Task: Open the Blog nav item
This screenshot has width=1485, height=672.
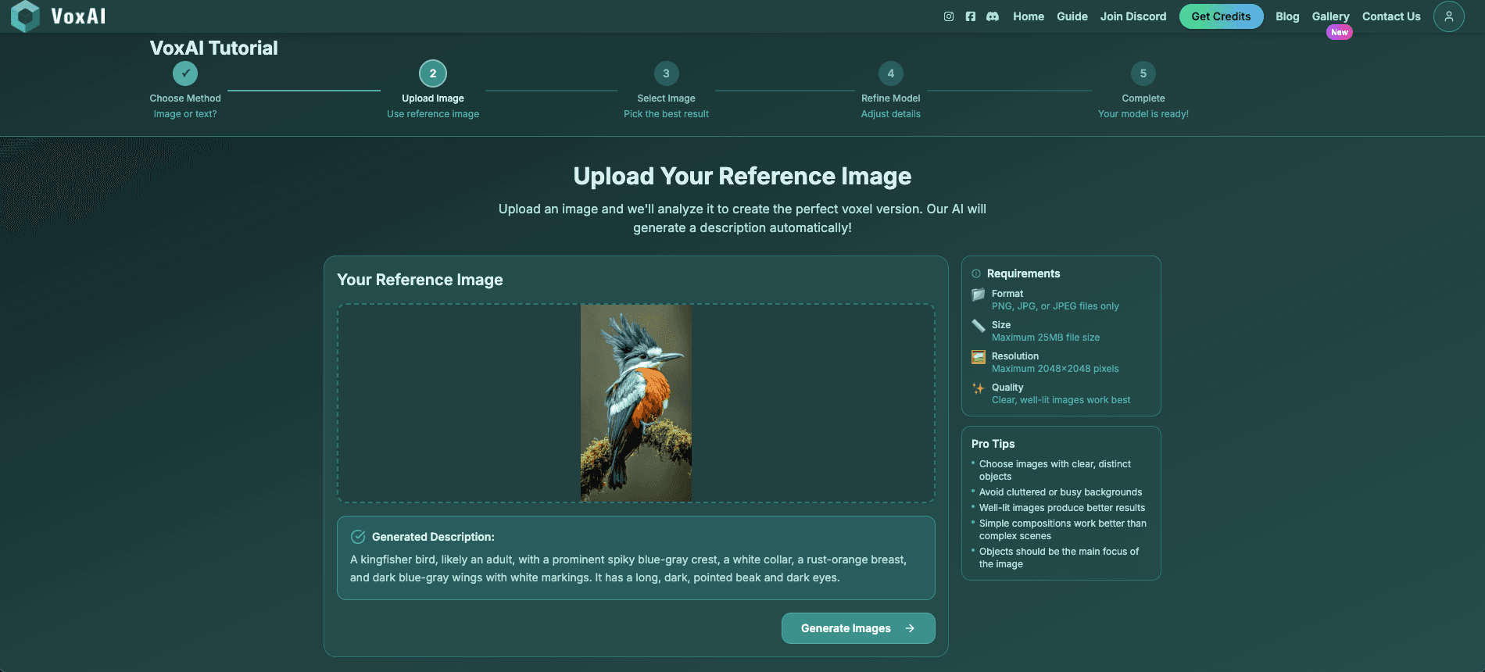Action: pos(1287,16)
